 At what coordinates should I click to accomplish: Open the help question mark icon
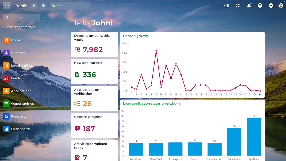260,6
